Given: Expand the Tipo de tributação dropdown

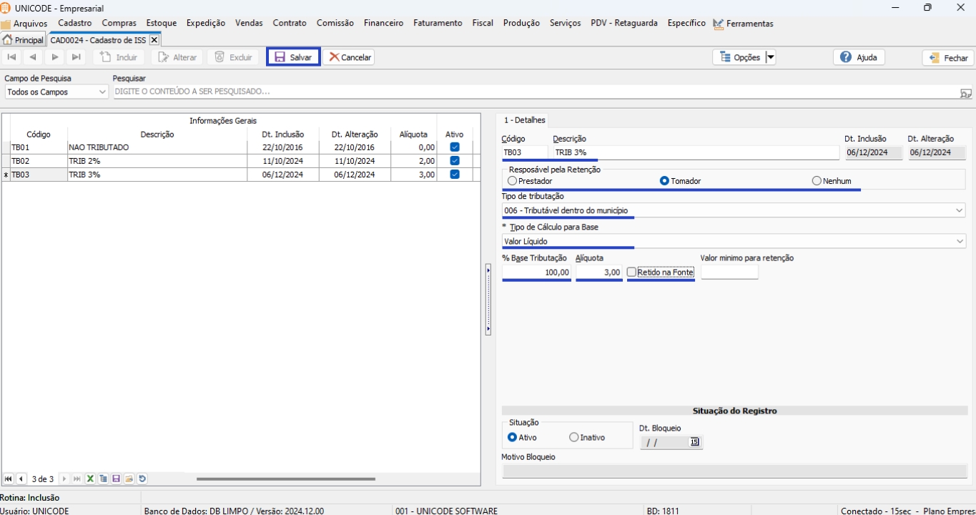Looking at the screenshot, I should pyautogui.click(x=959, y=211).
